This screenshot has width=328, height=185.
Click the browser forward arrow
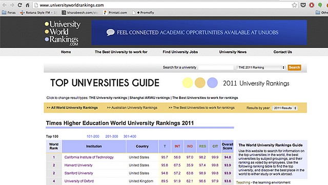coord(12,5)
